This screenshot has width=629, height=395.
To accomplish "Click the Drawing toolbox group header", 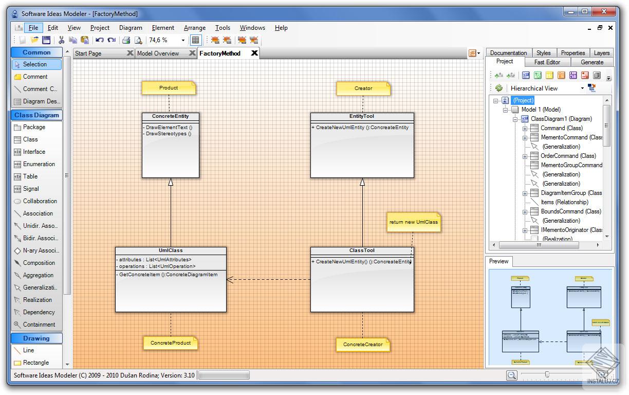I will tap(36, 338).
